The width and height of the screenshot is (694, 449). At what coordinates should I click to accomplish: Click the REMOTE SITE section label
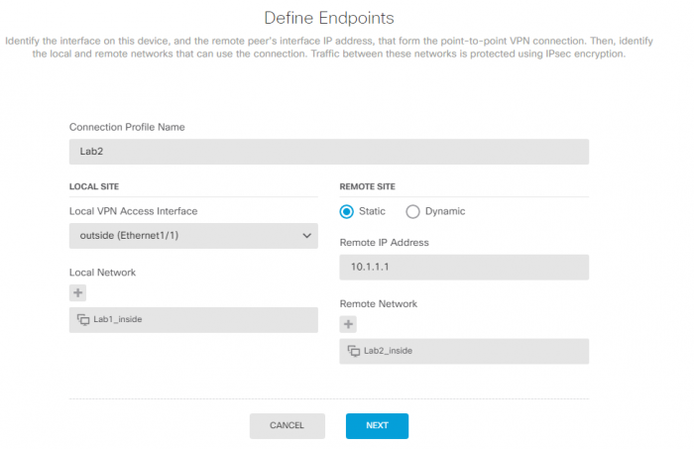[367, 185]
